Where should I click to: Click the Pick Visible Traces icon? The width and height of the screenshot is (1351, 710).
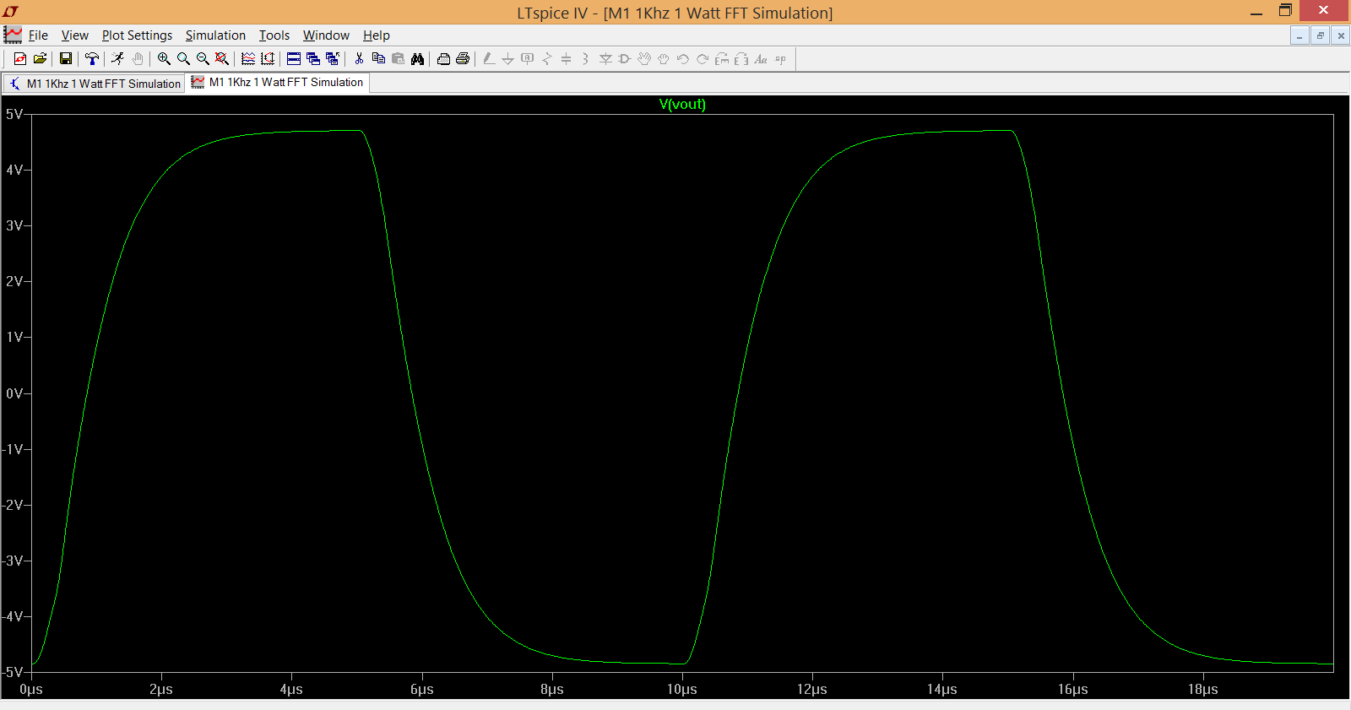[248, 59]
